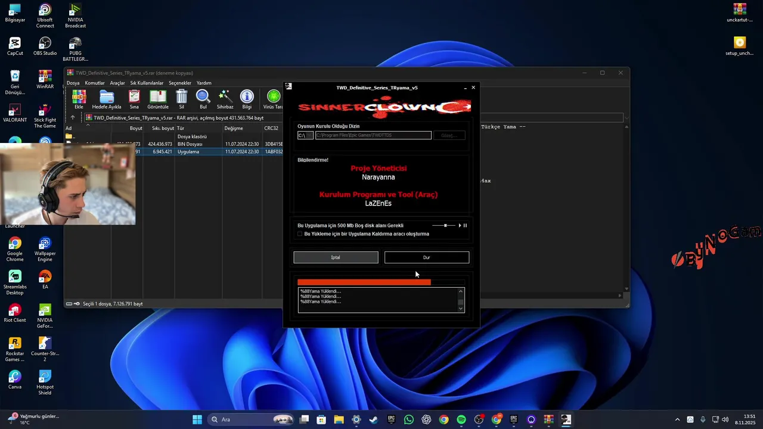Click the Dur button in the installer
763x429 pixels.
(427, 257)
